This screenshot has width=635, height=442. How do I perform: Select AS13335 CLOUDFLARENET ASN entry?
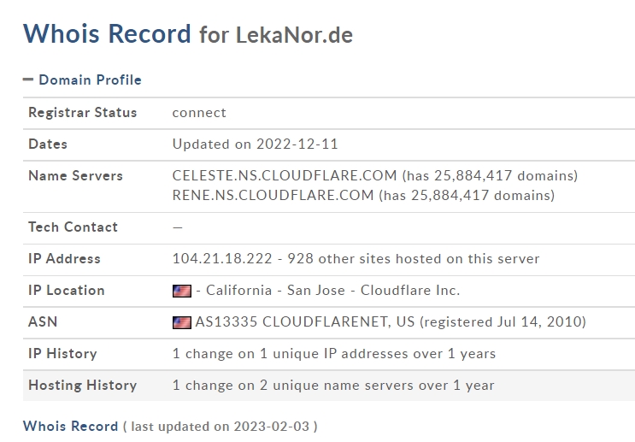[305, 321]
